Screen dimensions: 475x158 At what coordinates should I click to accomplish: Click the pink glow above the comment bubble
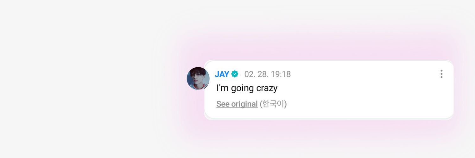pos(317,47)
